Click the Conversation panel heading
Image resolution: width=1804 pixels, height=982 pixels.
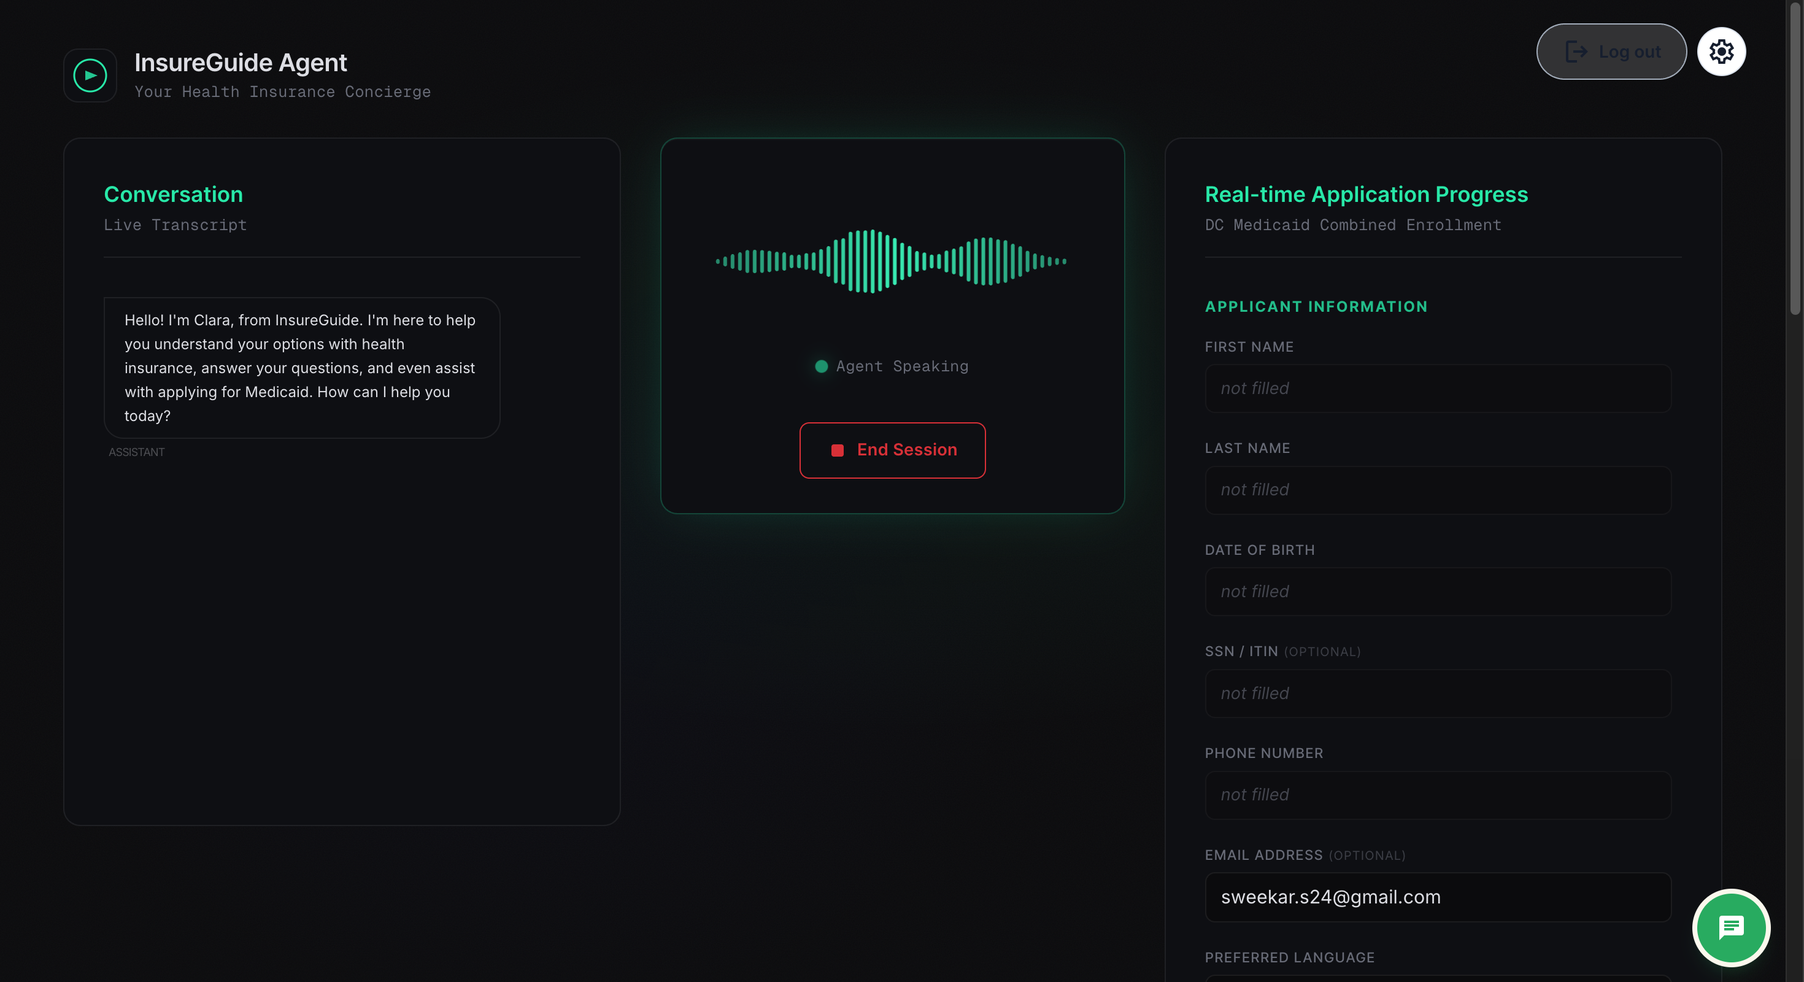(173, 194)
